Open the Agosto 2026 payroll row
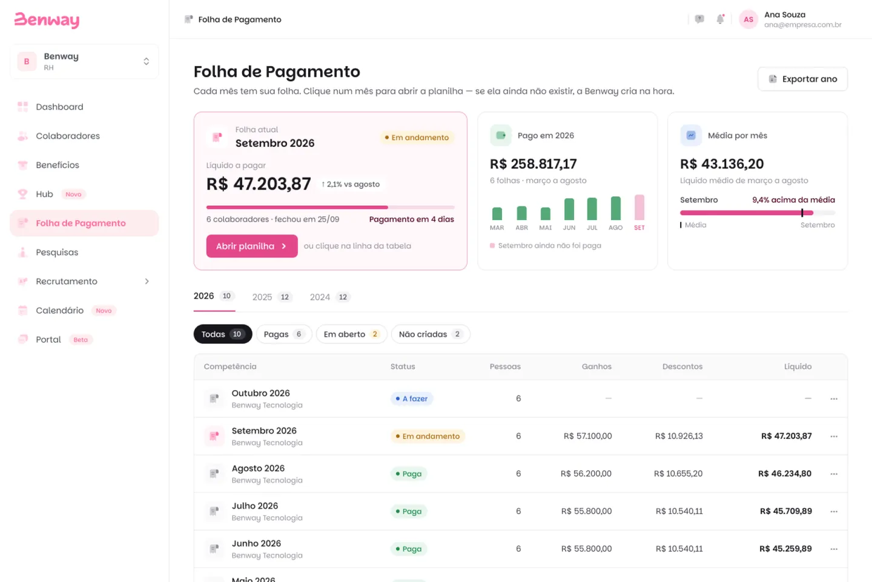872x582 pixels. (521, 474)
